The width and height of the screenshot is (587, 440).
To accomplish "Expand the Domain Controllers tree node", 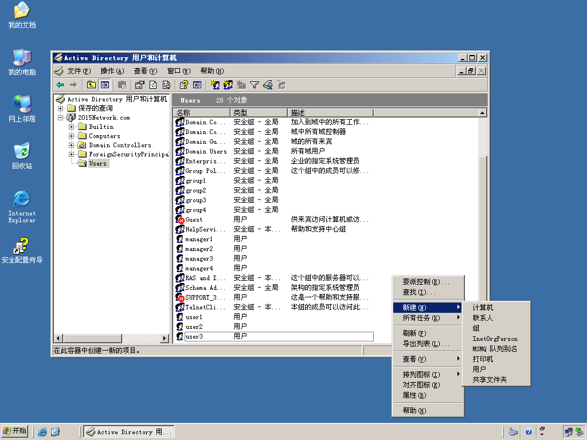I will 71,145.
